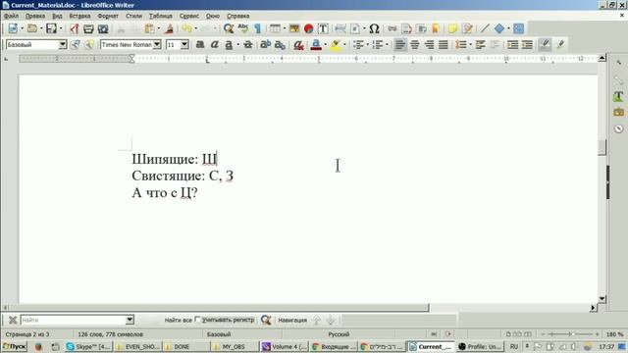The height and width of the screenshot is (353, 628).
Task: Export the document as PDF
Action: pyautogui.click(x=75, y=28)
